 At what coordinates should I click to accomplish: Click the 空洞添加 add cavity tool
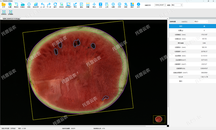tap(4, 13)
